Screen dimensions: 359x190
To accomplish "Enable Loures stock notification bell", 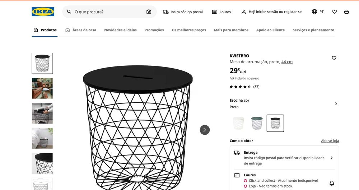I will (x=332, y=183).
